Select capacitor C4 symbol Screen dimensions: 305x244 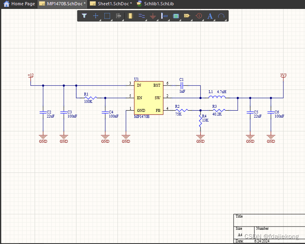point(105,112)
